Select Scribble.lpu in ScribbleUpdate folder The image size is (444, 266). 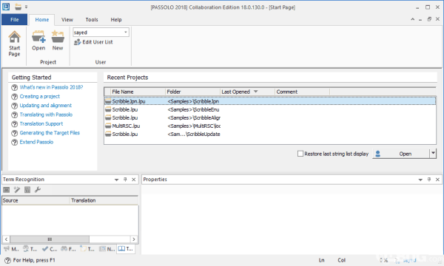coord(270,134)
